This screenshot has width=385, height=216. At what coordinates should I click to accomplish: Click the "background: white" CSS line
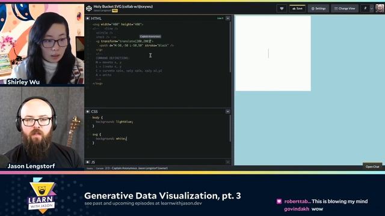click(x=111, y=139)
